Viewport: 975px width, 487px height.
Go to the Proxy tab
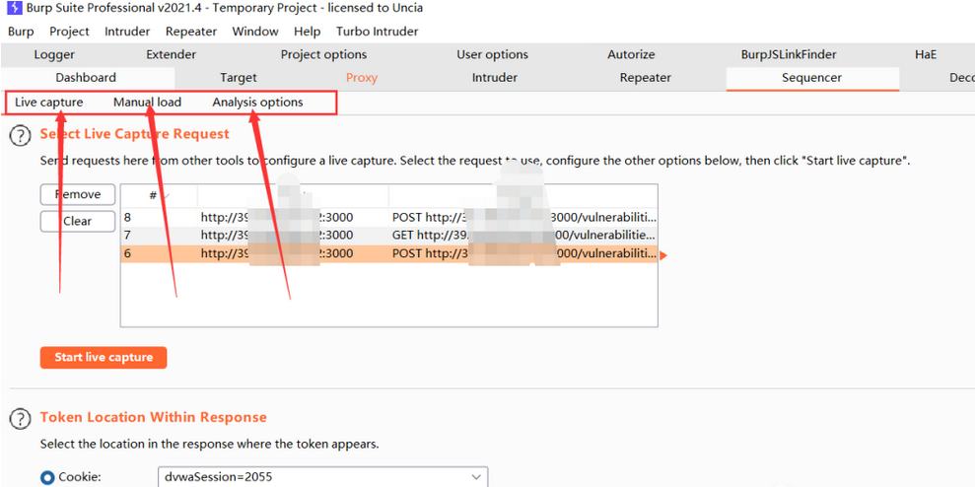362,78
